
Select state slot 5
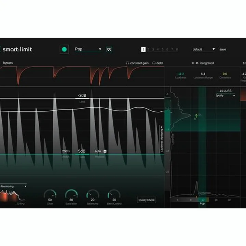tap(163, 50)
